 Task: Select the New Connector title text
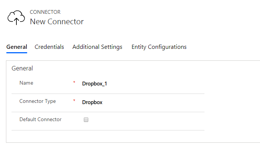coord(57,22)
